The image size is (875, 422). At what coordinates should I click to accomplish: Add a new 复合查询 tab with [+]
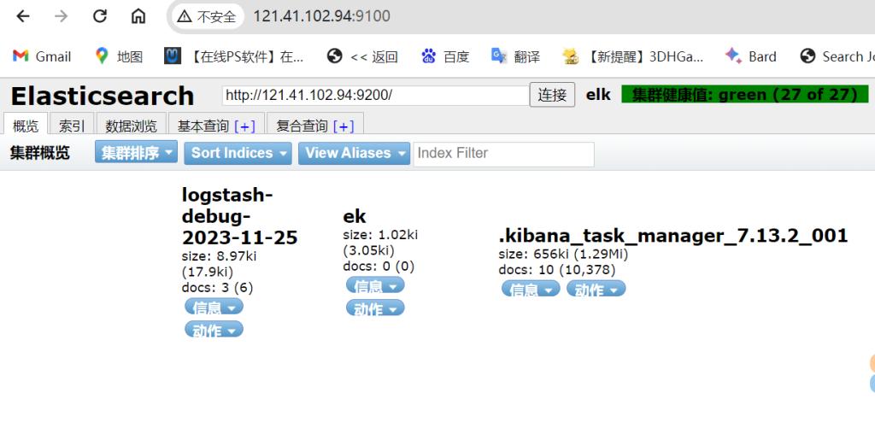(344, 126)
